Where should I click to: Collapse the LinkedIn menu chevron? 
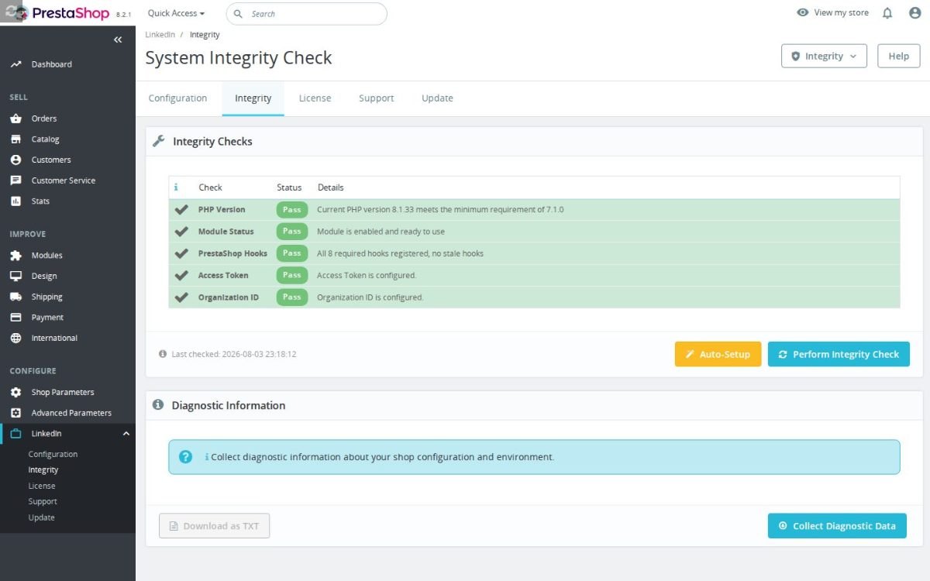[x=126, y=434]
